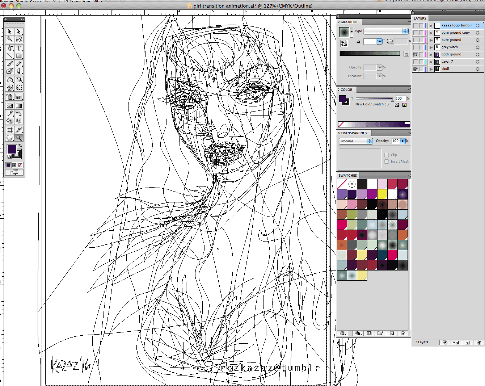Enable the Clip checkbox
This screenshot has width=485, height=386.
click(387, 155)
